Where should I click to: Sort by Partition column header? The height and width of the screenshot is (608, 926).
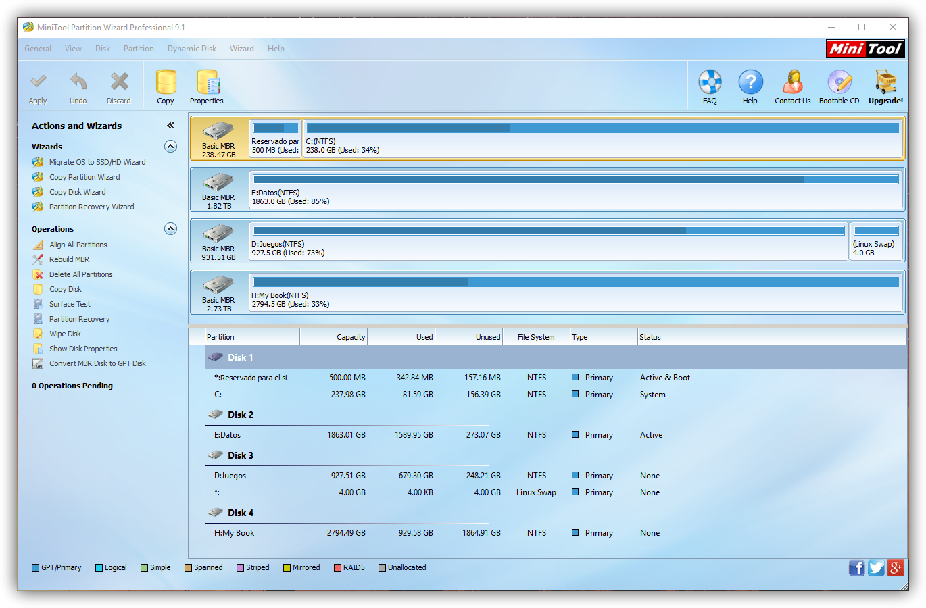253,337
